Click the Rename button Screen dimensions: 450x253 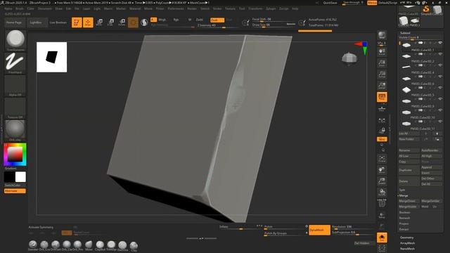(409, 150)
